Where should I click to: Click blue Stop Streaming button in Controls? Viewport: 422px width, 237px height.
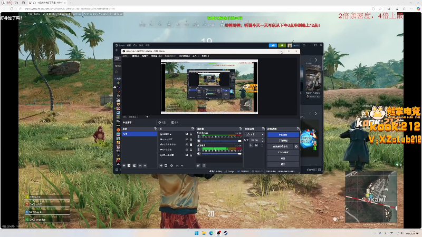[283, 135]
